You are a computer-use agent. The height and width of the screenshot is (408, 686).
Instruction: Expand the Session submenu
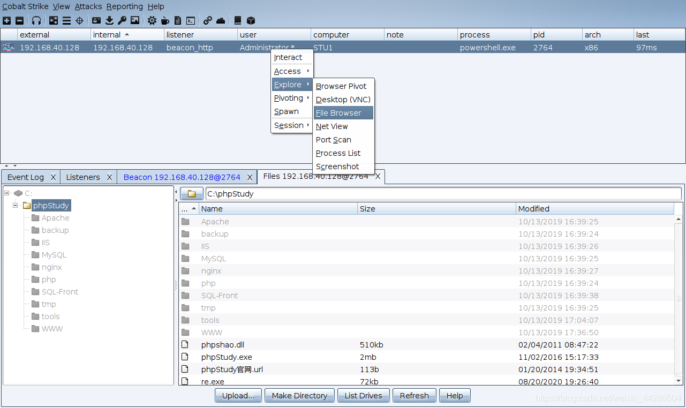point(292,125)
